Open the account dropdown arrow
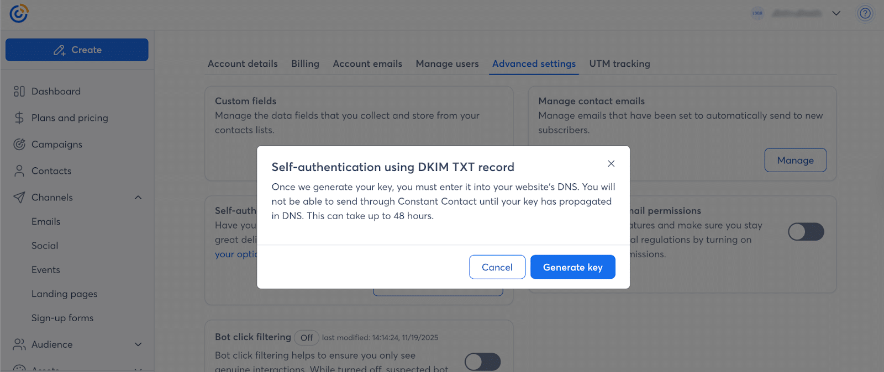 point(836,13)
